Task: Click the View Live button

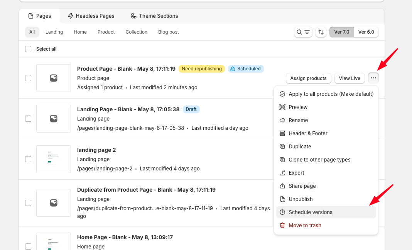Action: click(350, 78)
